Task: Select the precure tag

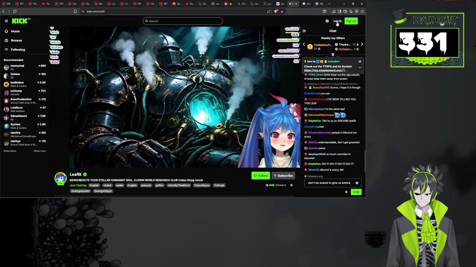Action: (x=146, y=185)
